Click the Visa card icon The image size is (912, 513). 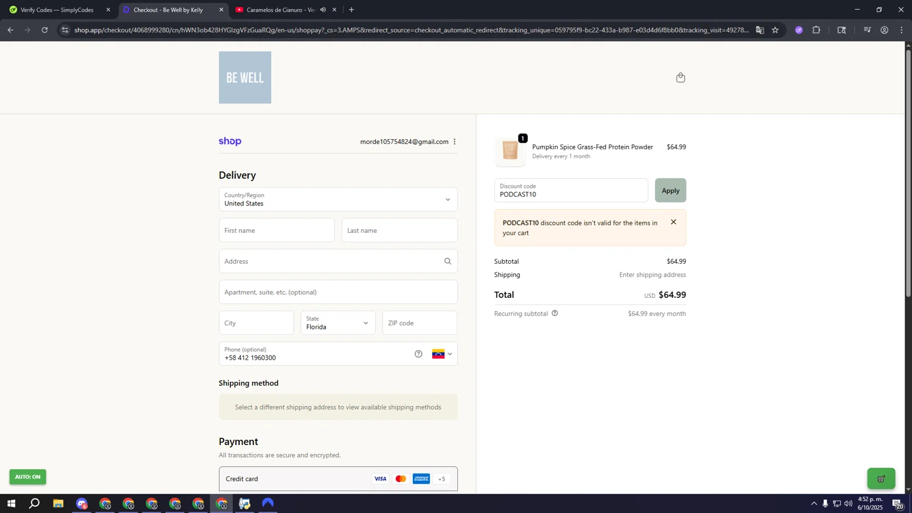click(x=380, y=479)
